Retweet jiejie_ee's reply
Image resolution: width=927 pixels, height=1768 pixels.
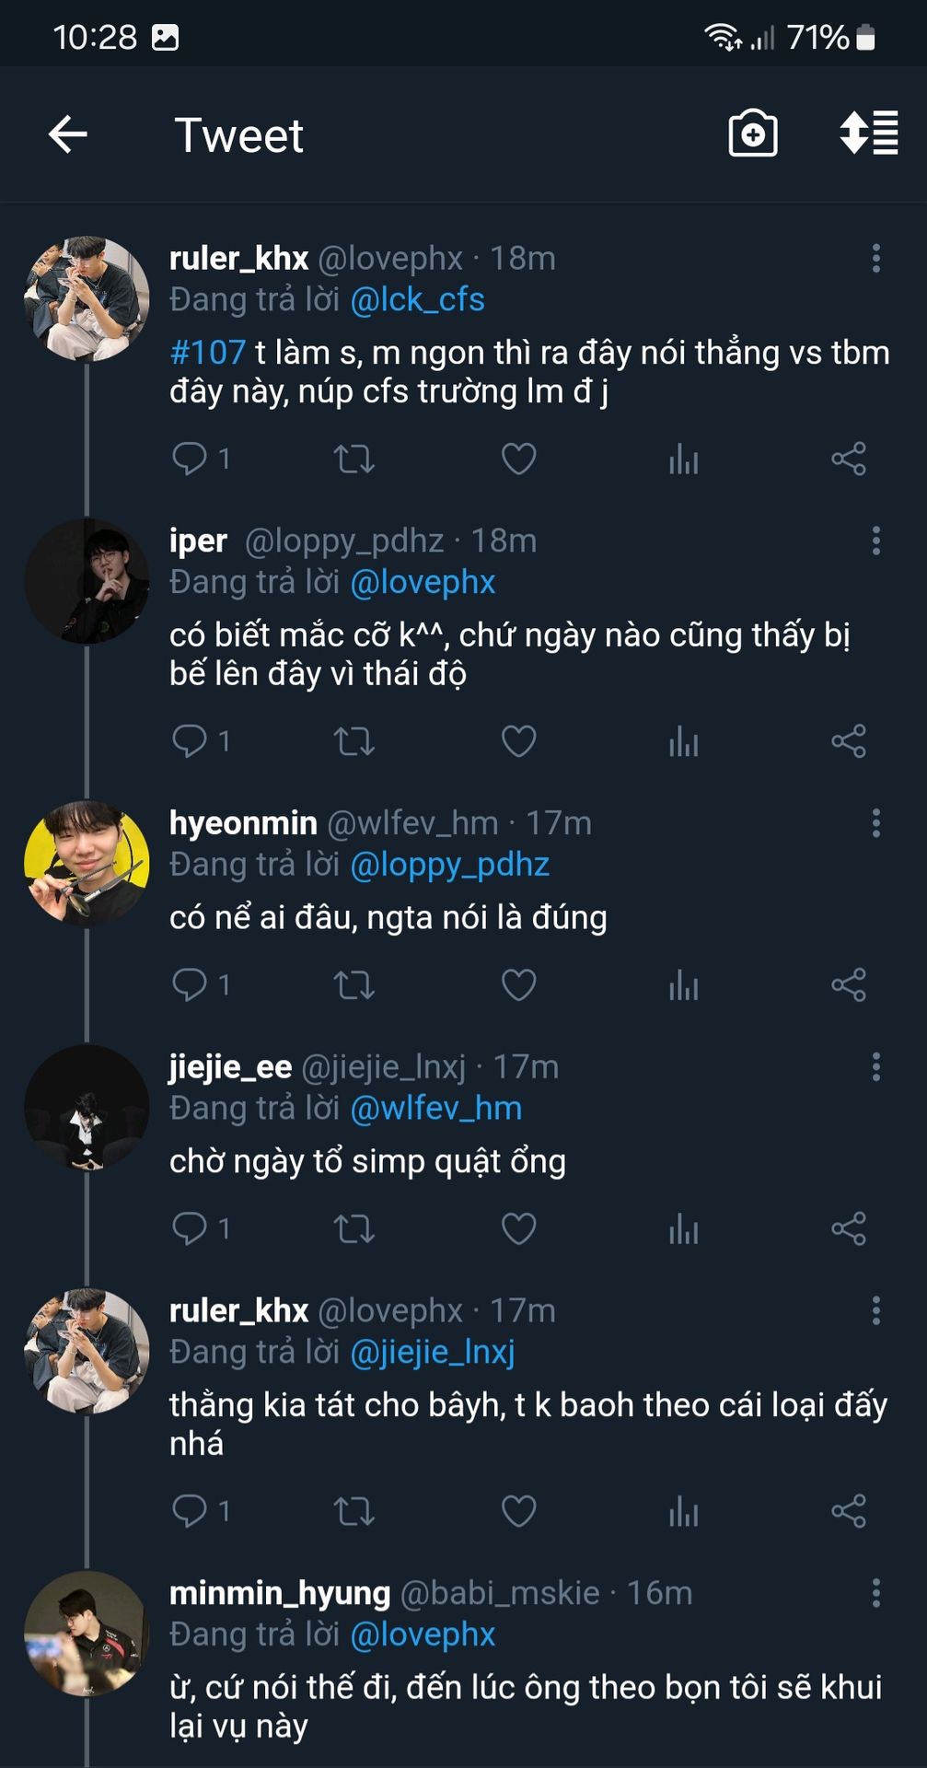pos(353,1228)
